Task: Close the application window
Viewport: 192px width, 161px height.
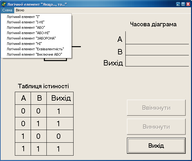Action: [188, 4]
